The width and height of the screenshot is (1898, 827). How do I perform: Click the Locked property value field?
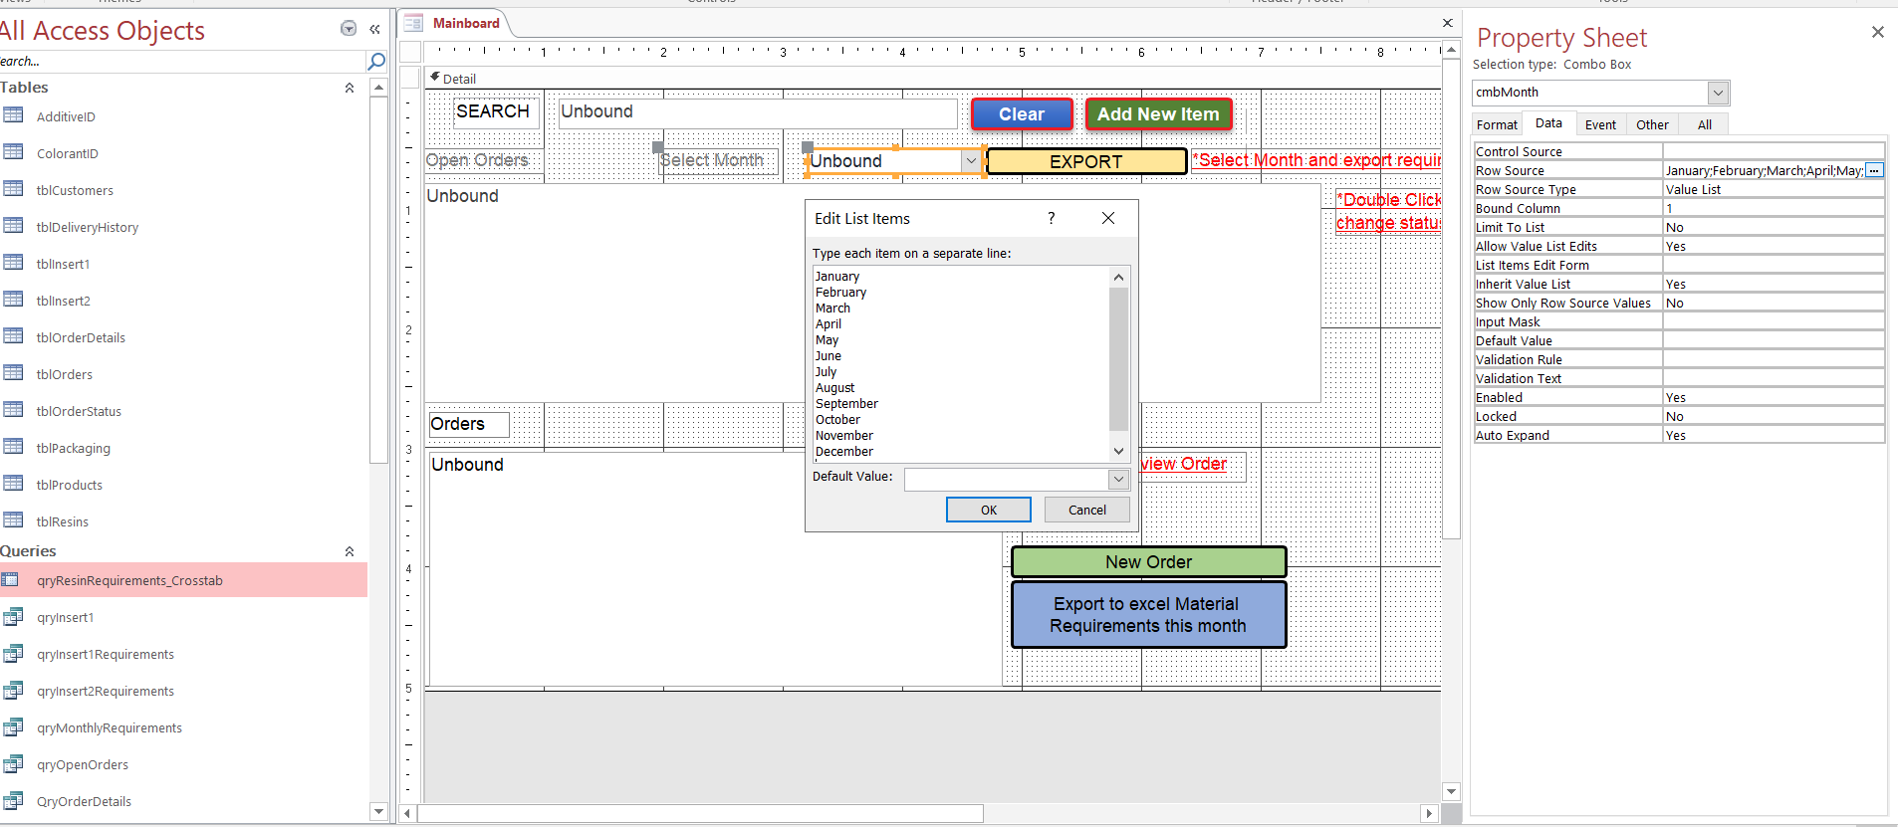[1773, 416]
